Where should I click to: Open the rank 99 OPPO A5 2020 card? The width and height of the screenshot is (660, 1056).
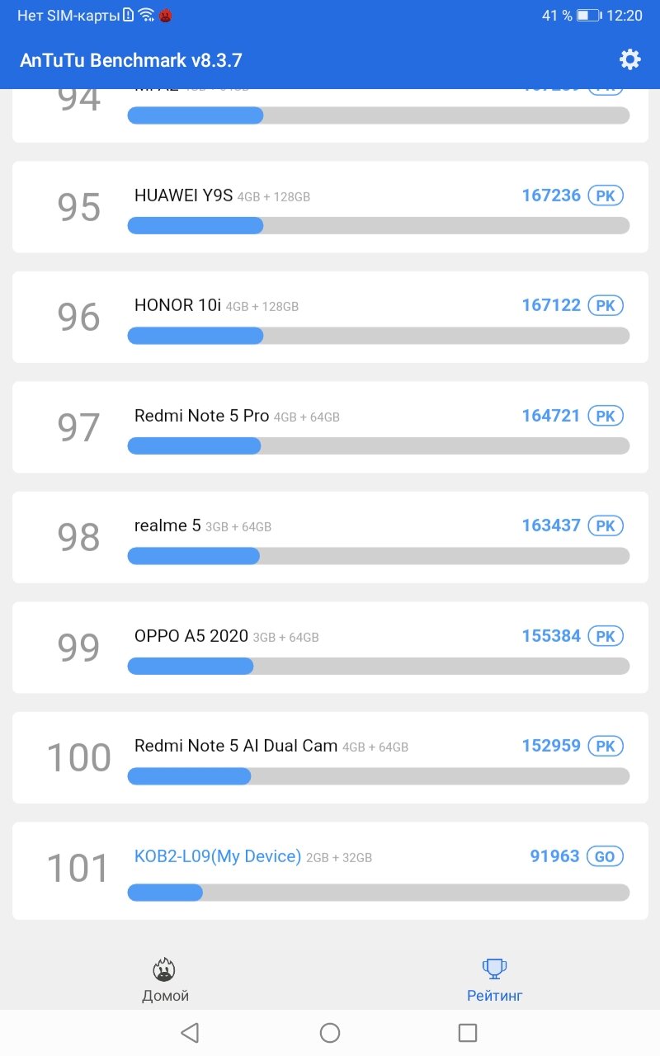tap(330, 648)
